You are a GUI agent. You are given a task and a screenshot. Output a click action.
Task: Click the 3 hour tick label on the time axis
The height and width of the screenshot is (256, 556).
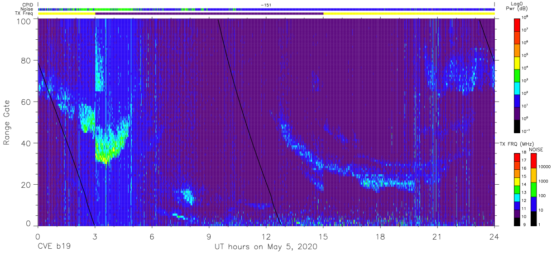click(95, 236)
